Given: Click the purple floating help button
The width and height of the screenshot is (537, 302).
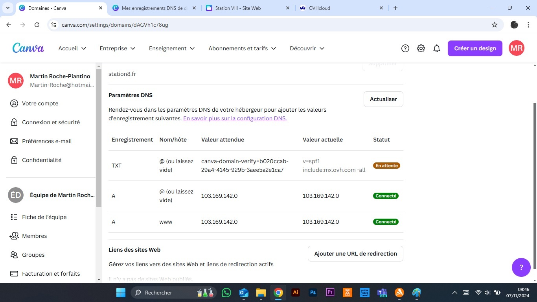Looking at the screenshot, I should point(521,267).
